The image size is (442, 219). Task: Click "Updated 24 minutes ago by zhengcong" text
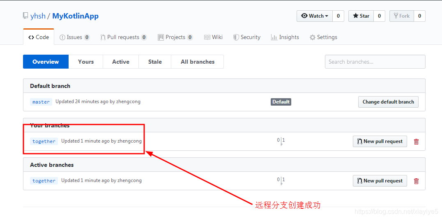coord(98,101)
